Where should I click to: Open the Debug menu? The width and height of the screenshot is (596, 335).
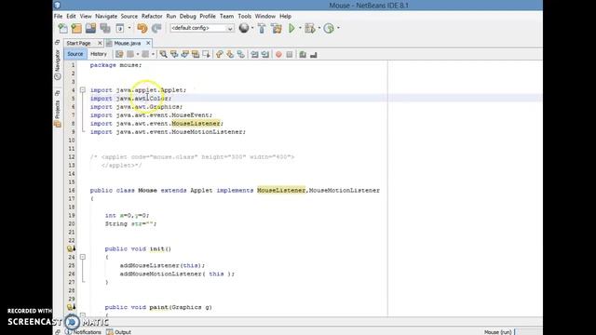(x=188, y=17)
